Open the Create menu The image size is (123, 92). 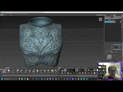click(x=6, y=14)
